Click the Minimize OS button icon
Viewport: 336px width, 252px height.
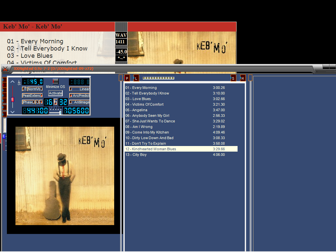[x=55, y=81]
